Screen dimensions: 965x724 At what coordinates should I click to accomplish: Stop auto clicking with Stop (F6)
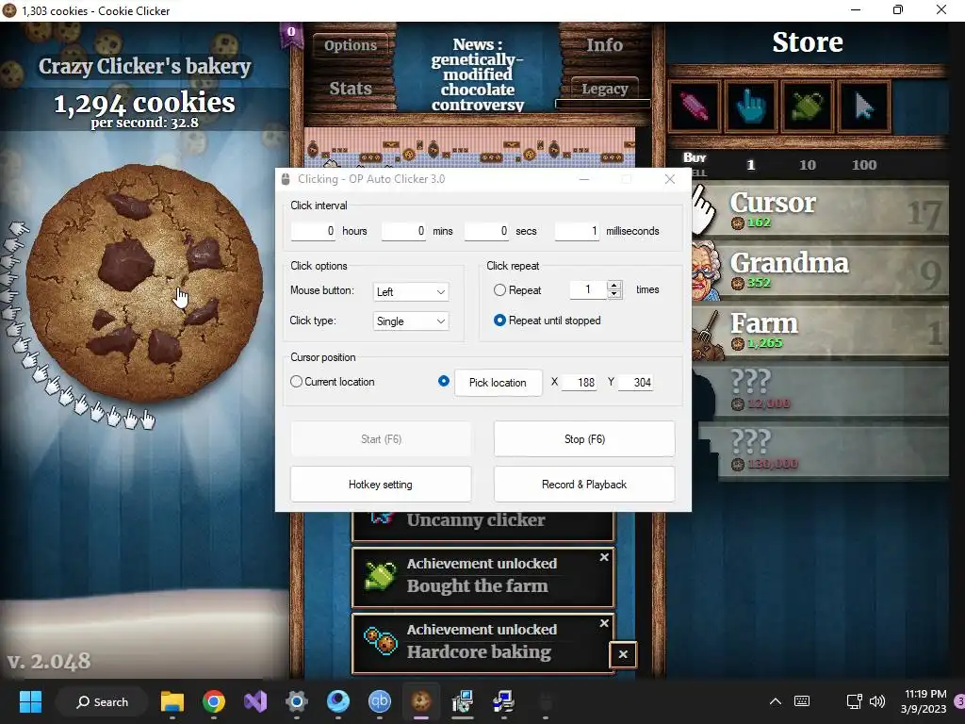[584, 439]
